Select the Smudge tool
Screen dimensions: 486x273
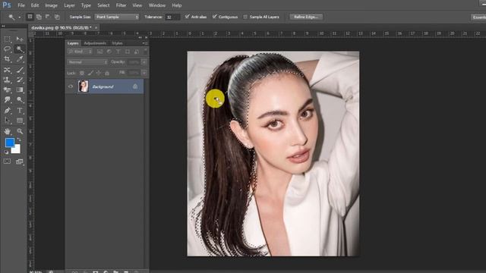(7, 99)
